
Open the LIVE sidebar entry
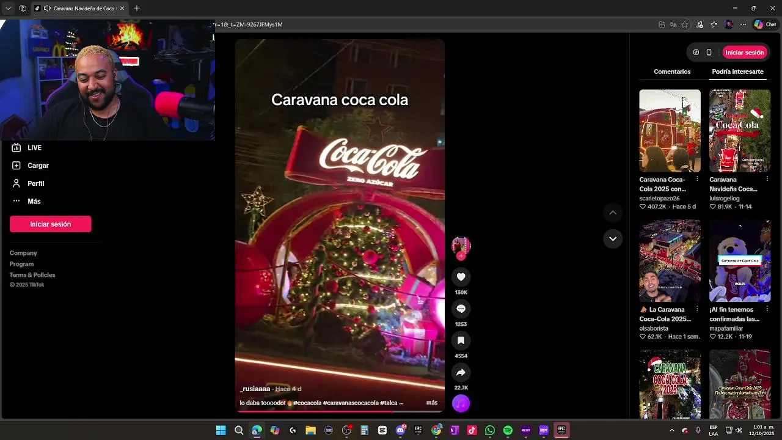click(x=26, y=147)
